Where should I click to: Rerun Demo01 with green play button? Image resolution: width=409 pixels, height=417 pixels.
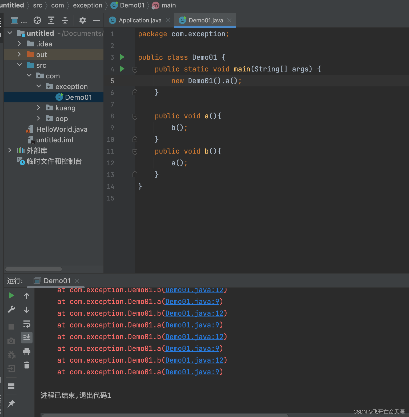(x=11, y=295)
